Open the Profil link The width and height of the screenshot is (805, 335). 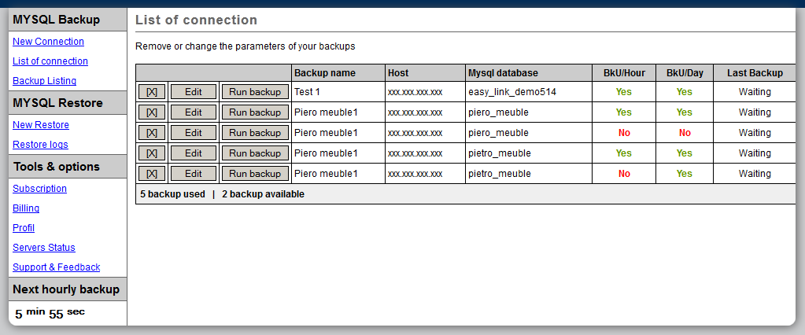(24, 228)
